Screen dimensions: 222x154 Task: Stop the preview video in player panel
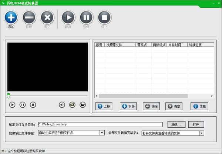click(33, 105)
